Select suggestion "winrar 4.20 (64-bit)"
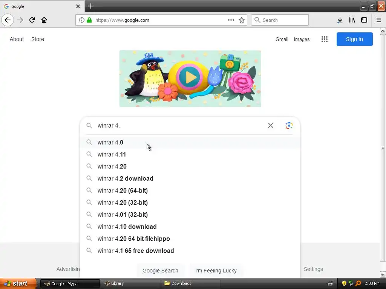Image resolution: width=386 pixels, height=289 pixels. pos(190,190)
